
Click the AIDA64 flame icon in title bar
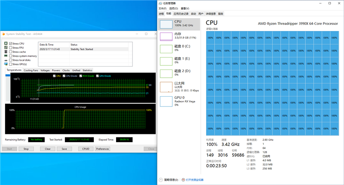pyautogui.click(x=3, y=34)
